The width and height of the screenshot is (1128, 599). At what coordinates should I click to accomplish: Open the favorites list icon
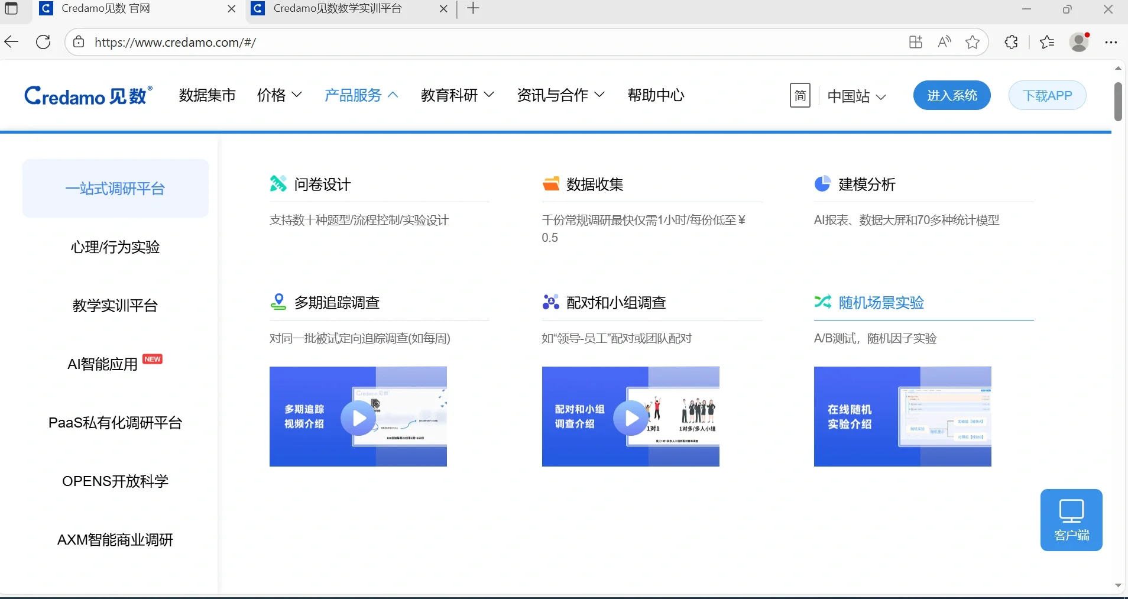(1047, 42)
